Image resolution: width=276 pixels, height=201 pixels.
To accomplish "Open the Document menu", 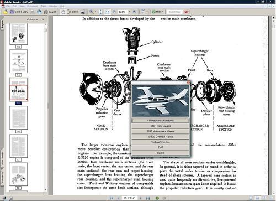I will tap(33, 6).
